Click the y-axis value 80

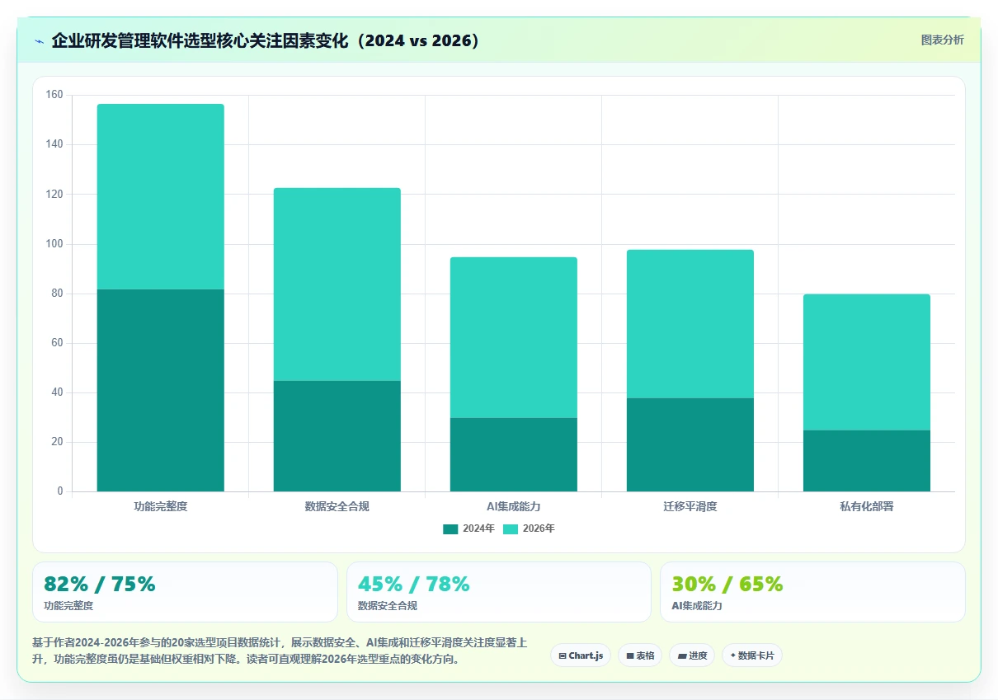point(57,294)
